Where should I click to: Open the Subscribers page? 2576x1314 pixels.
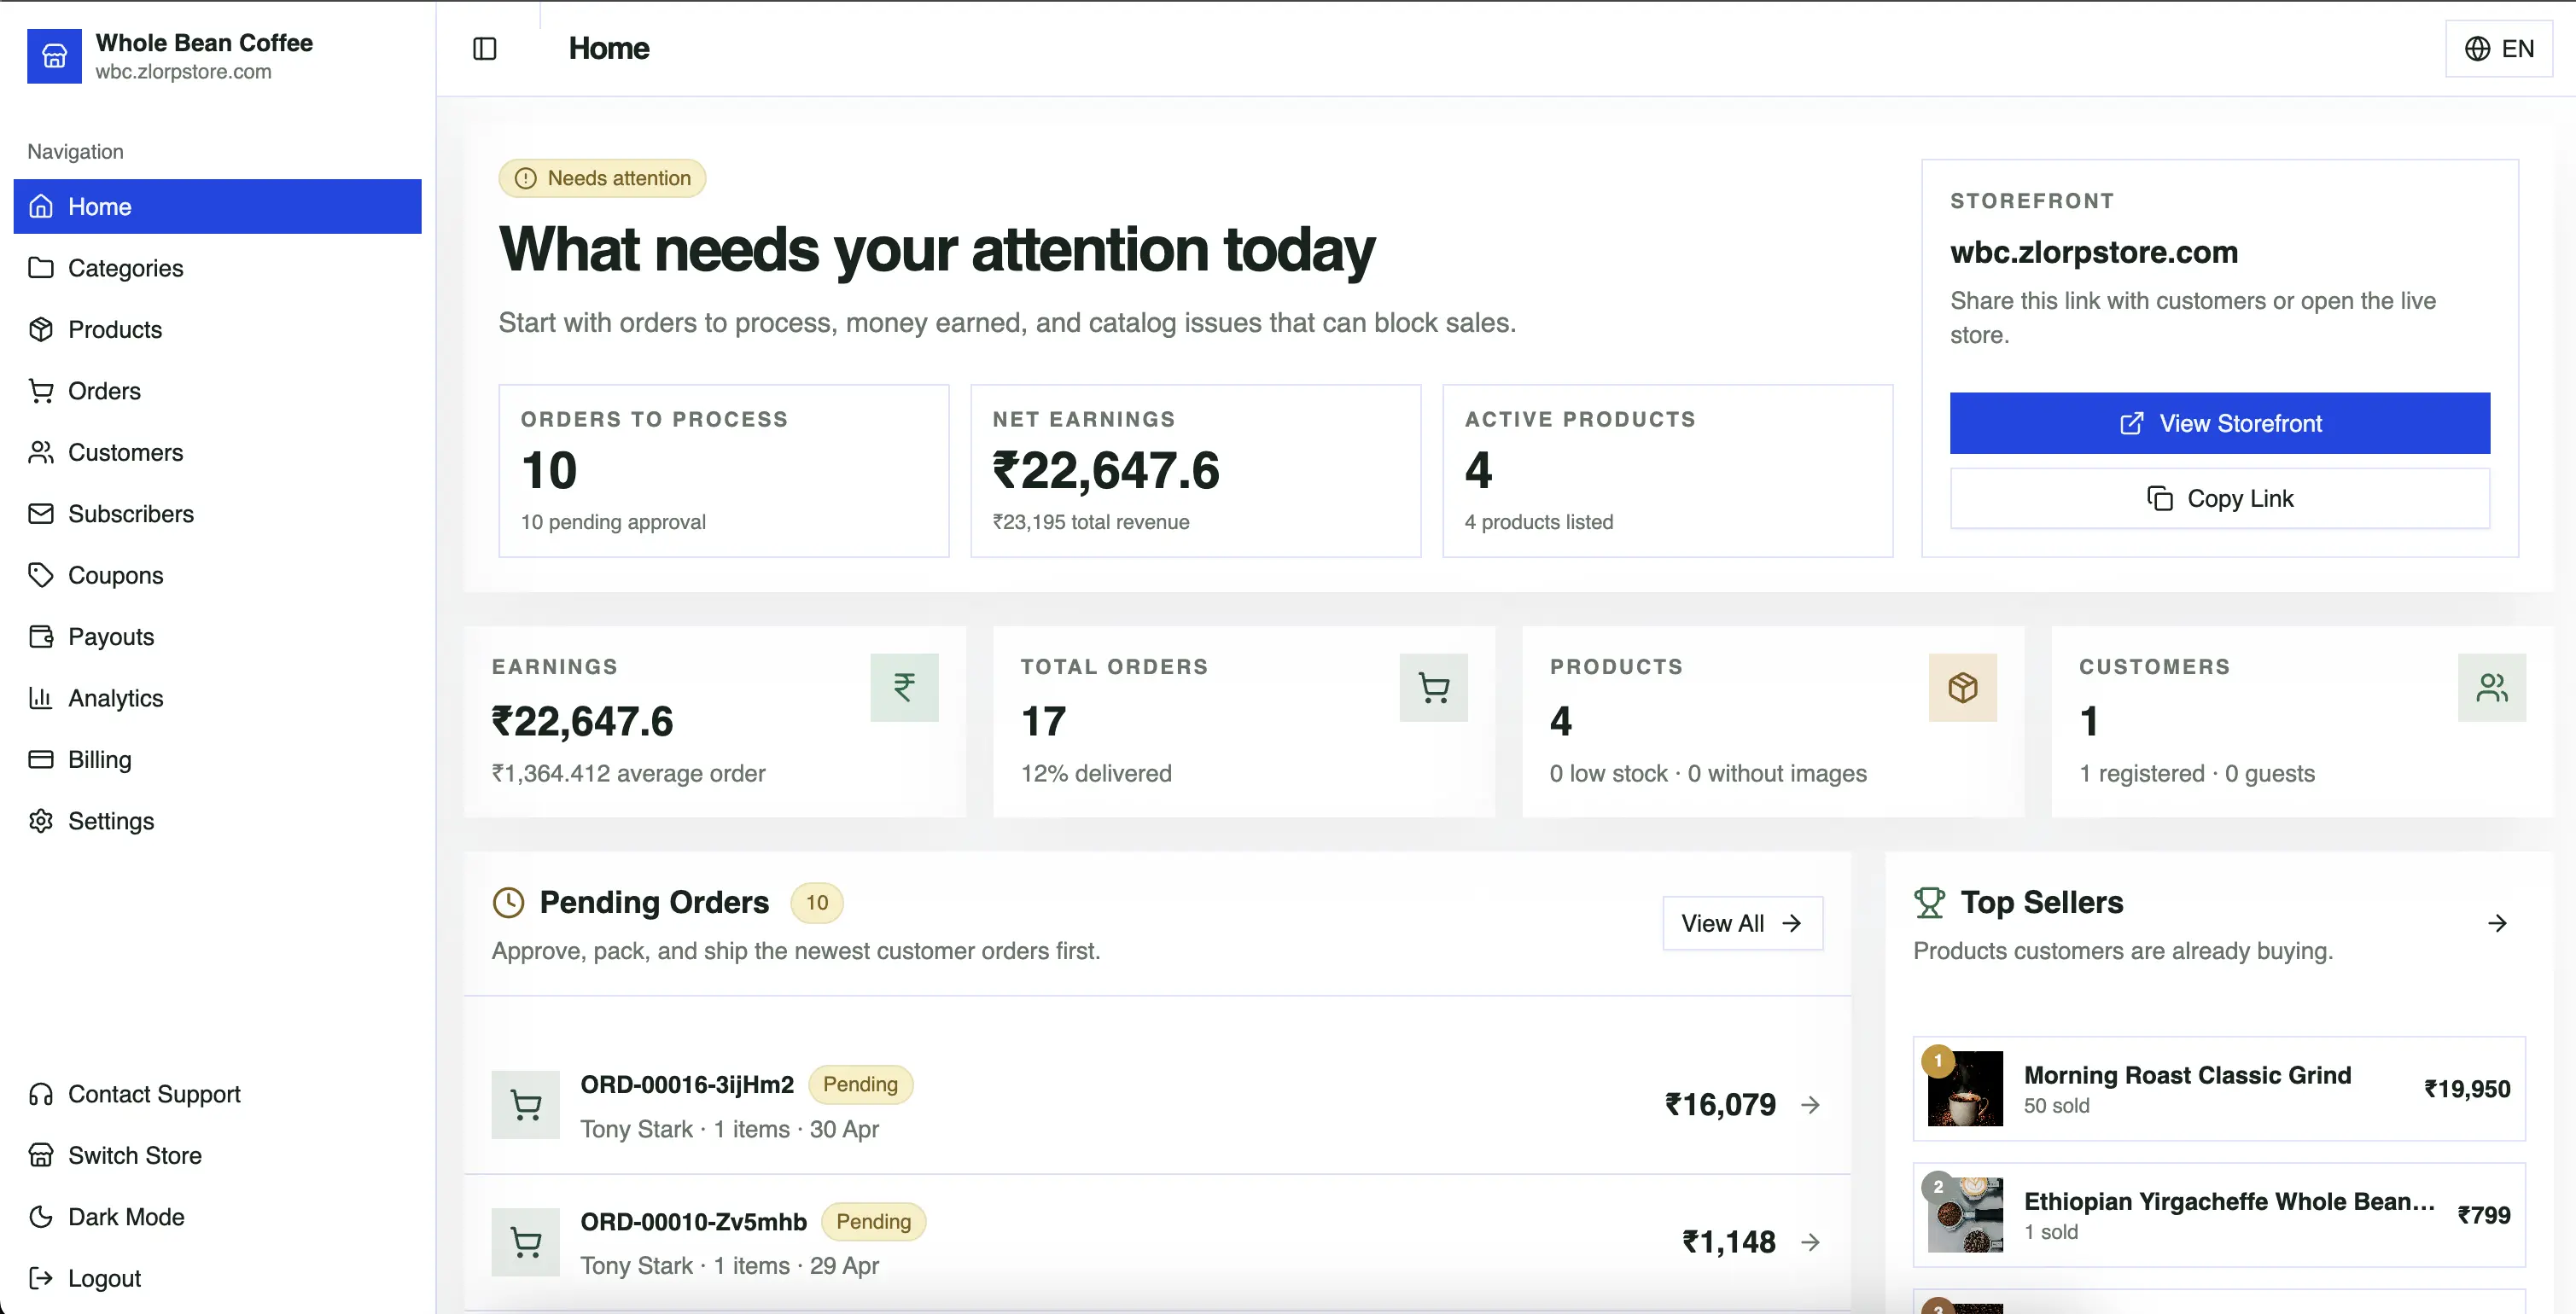coord(218,514)
